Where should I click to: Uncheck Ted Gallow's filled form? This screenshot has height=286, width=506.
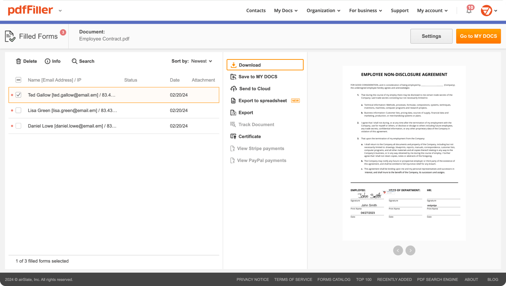(18, 95)
